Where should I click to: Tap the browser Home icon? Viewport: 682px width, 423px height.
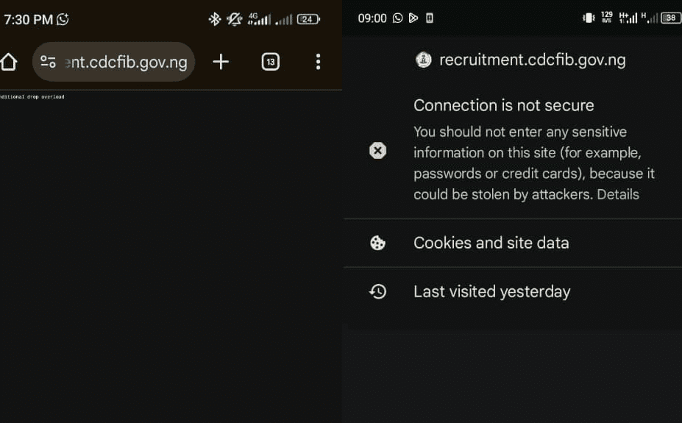8,62
